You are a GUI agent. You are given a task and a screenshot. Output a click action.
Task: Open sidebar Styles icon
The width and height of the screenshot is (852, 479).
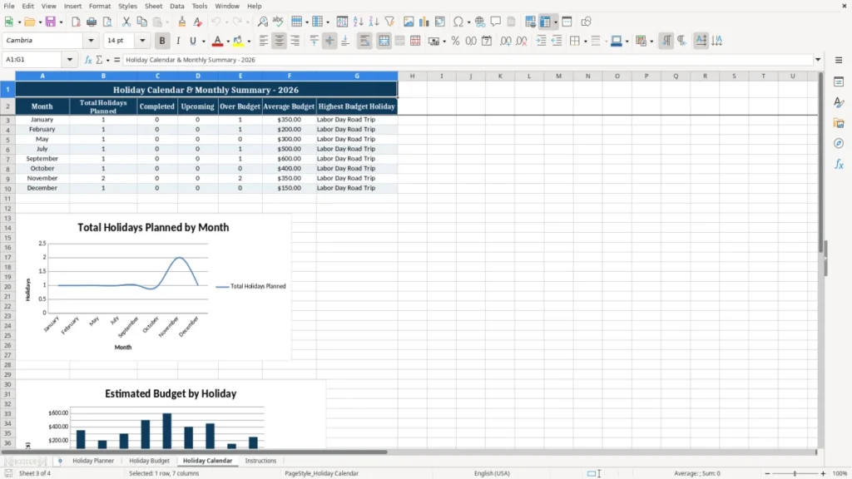point(839,102)
